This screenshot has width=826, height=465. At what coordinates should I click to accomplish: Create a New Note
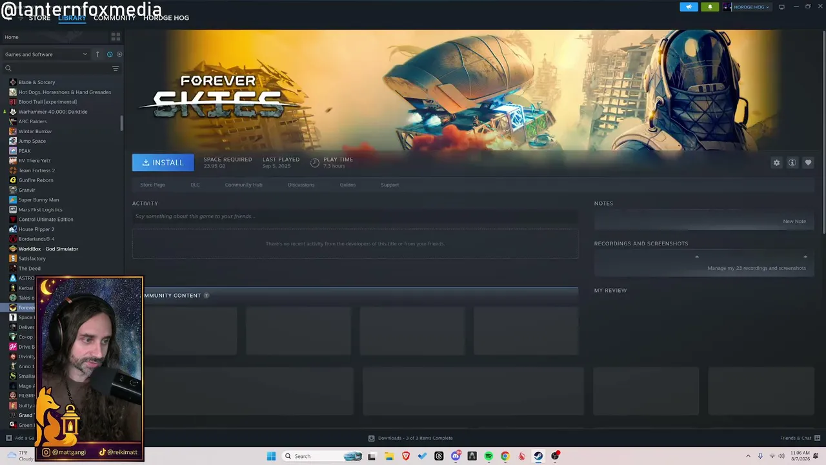pyautogui.click(x=794, y=222)
